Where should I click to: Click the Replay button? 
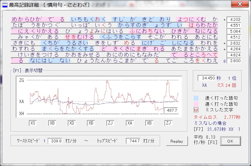coord(177,141)
